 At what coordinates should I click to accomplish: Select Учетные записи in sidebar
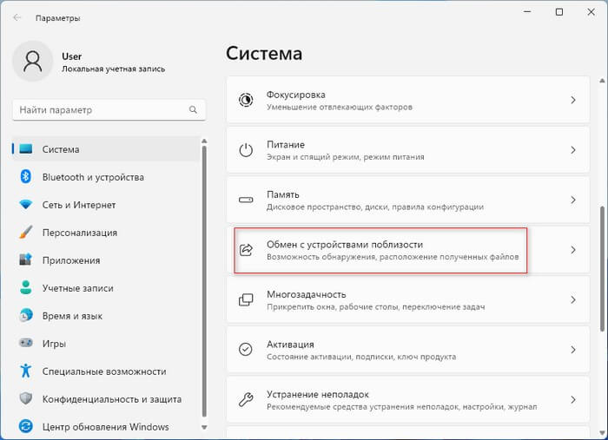click(106, 288)
